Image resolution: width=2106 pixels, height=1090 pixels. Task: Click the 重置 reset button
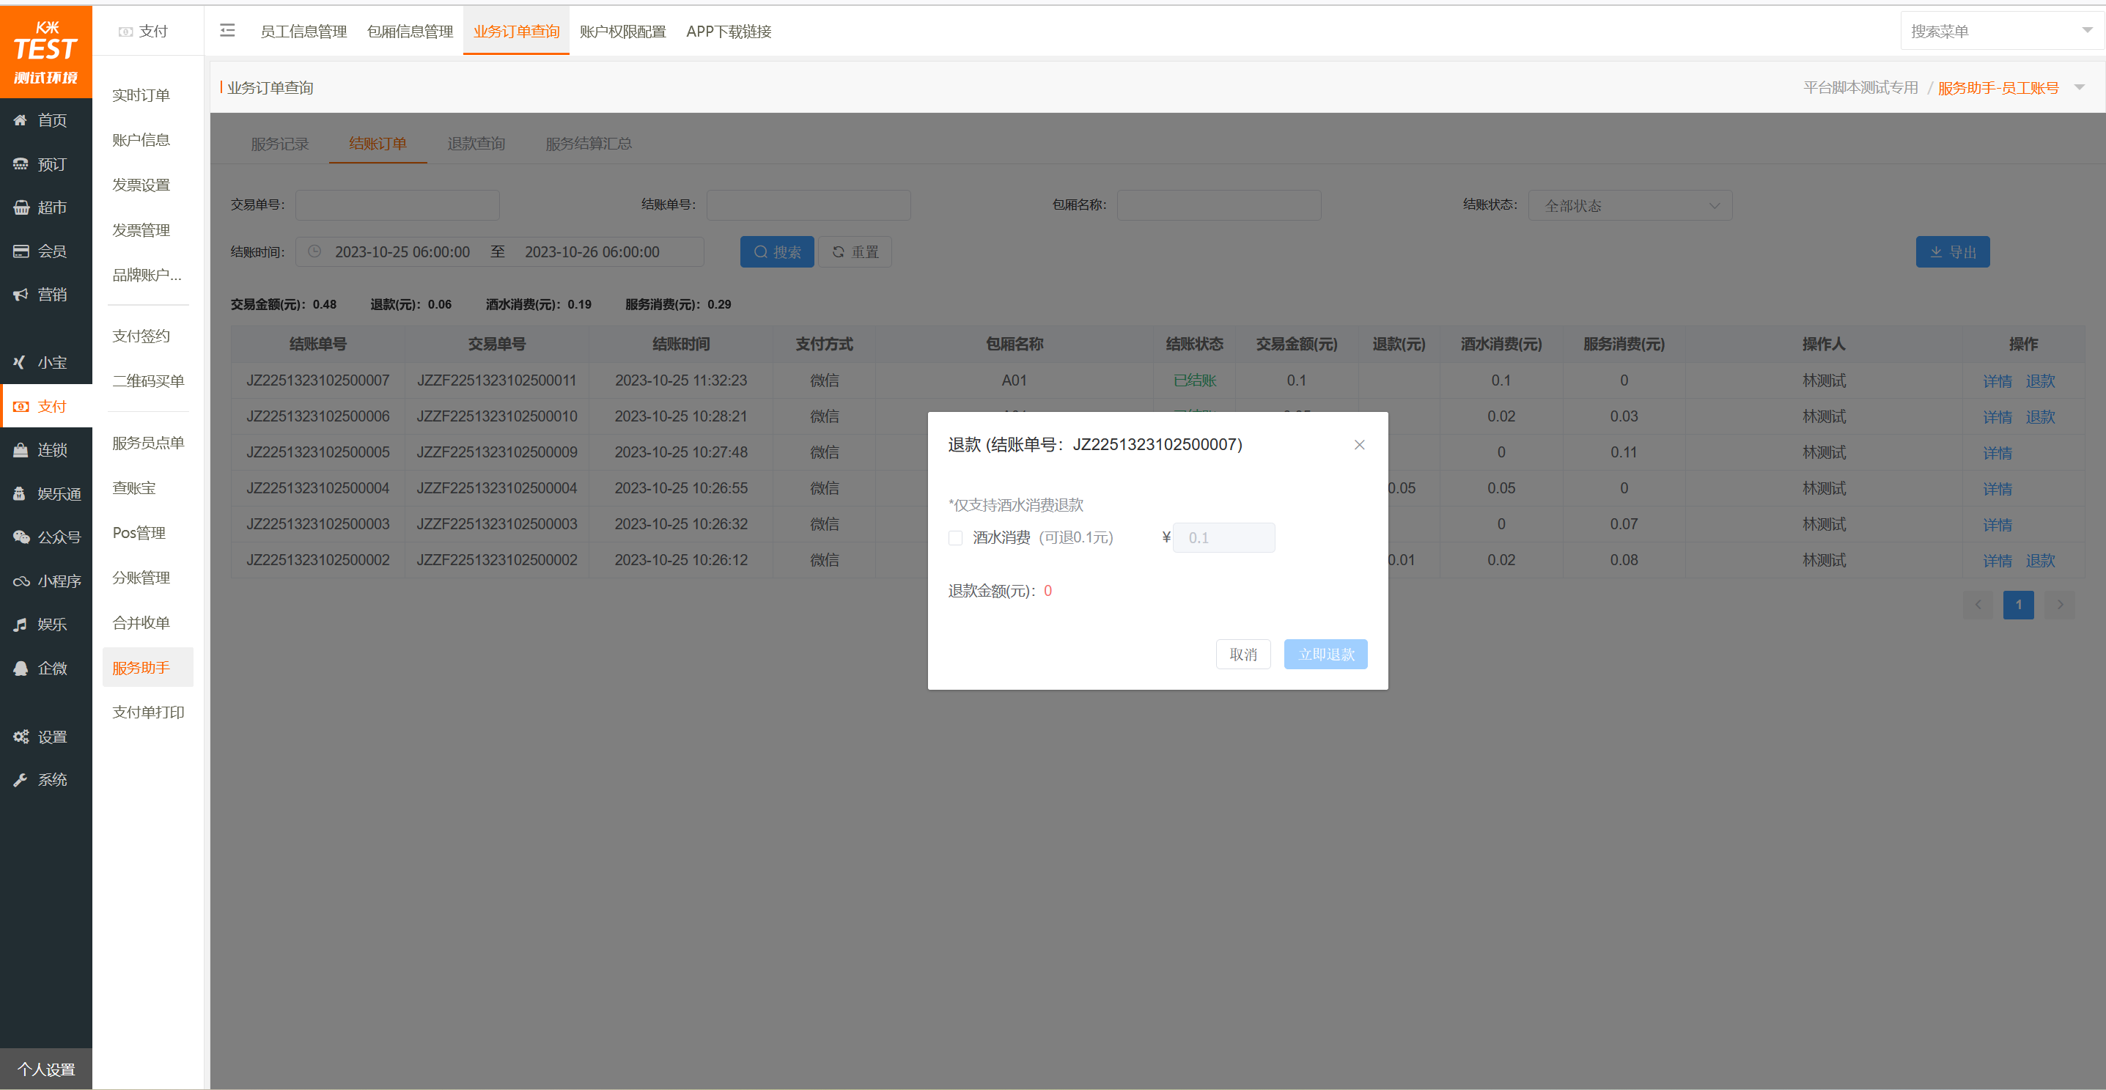[854, 252]
